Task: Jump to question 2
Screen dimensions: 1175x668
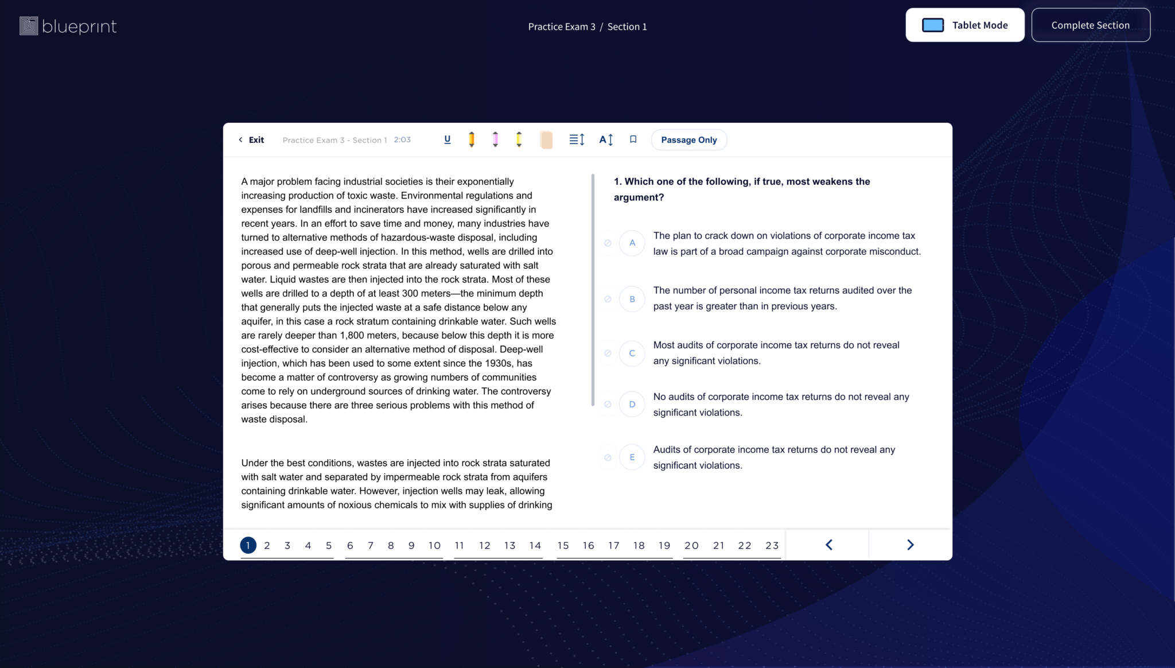Action: pyautogui.click(x=267, y=545)
